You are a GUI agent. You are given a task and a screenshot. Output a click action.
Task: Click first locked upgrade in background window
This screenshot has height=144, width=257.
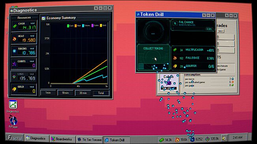(225, 37)
